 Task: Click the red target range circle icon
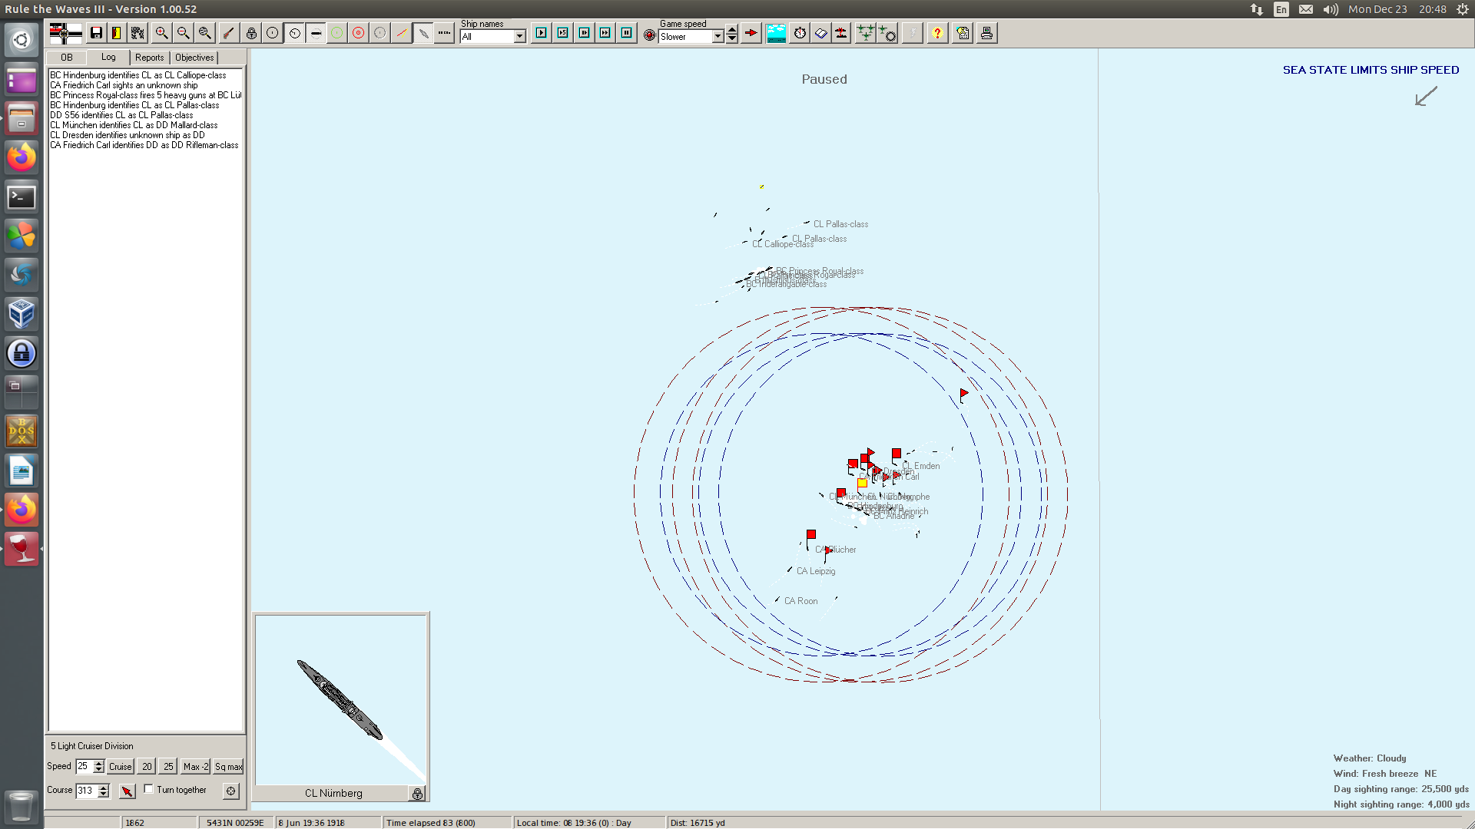[x=359, y=33]
